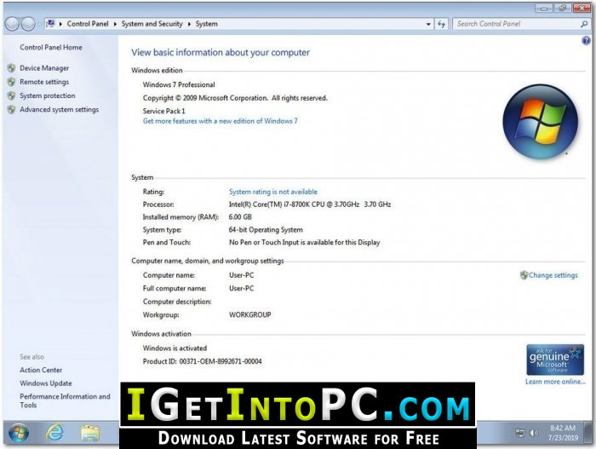Click the Windows 7 Professional edition text
The height and width of the screenshot is (449, 596).
[179, 84]
